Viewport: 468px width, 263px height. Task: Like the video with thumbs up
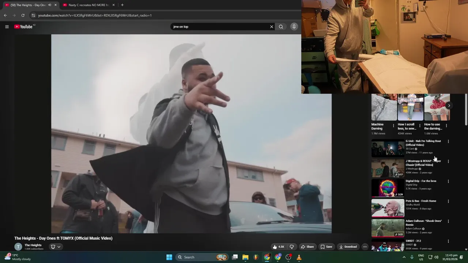click(x=278, y=247)
